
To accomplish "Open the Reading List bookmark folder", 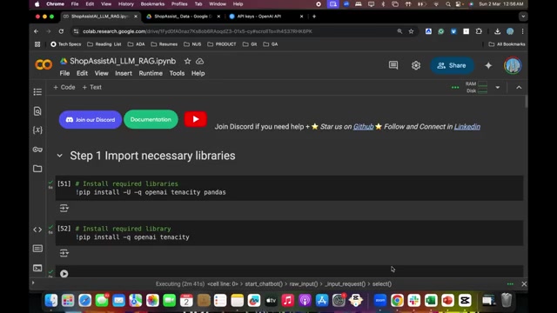I will 104,44.
